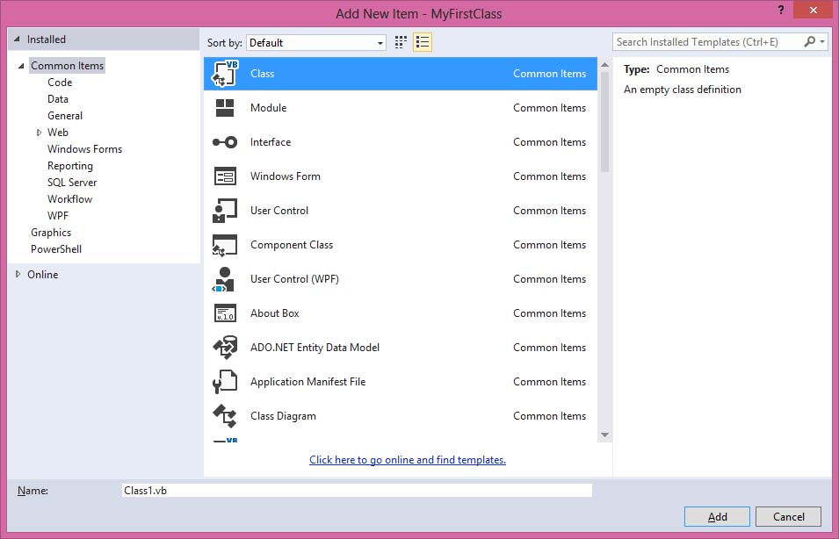
Task: Pick the User Control template icon
Action: click(x=225, y=211)
